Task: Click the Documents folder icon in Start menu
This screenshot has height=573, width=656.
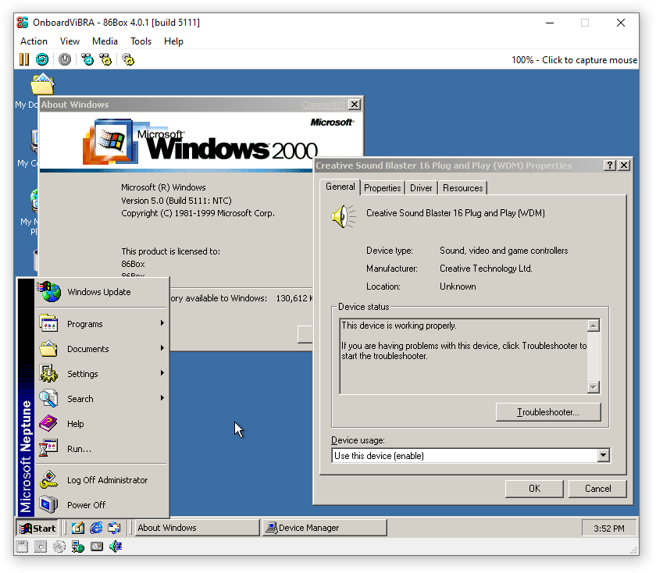Action: (48, 348)
